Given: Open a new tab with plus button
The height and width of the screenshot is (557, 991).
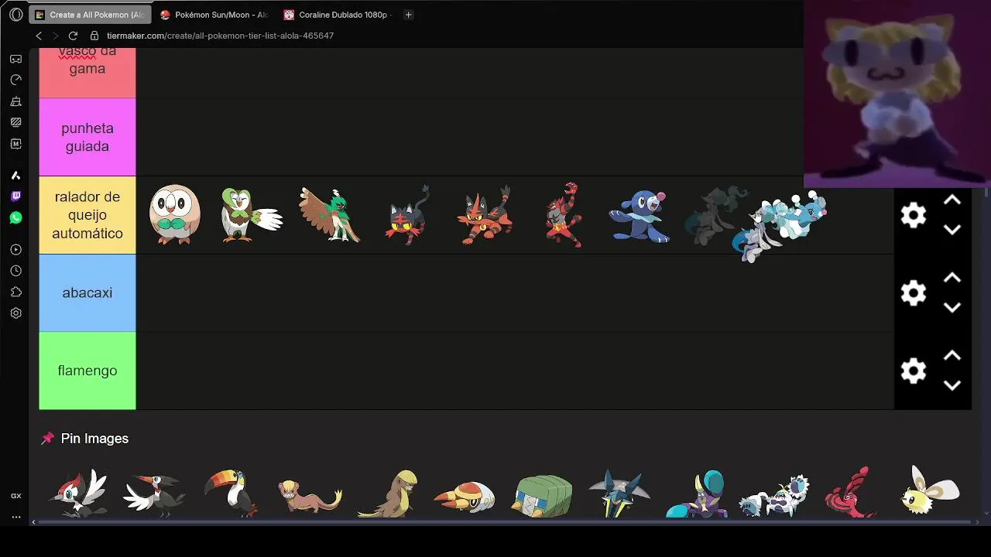Looking at the screenshot, I should coord(408,15).
